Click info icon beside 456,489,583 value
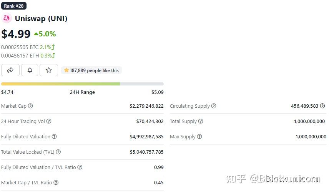The width and height of the screenshot is (329, 192). 322,106
